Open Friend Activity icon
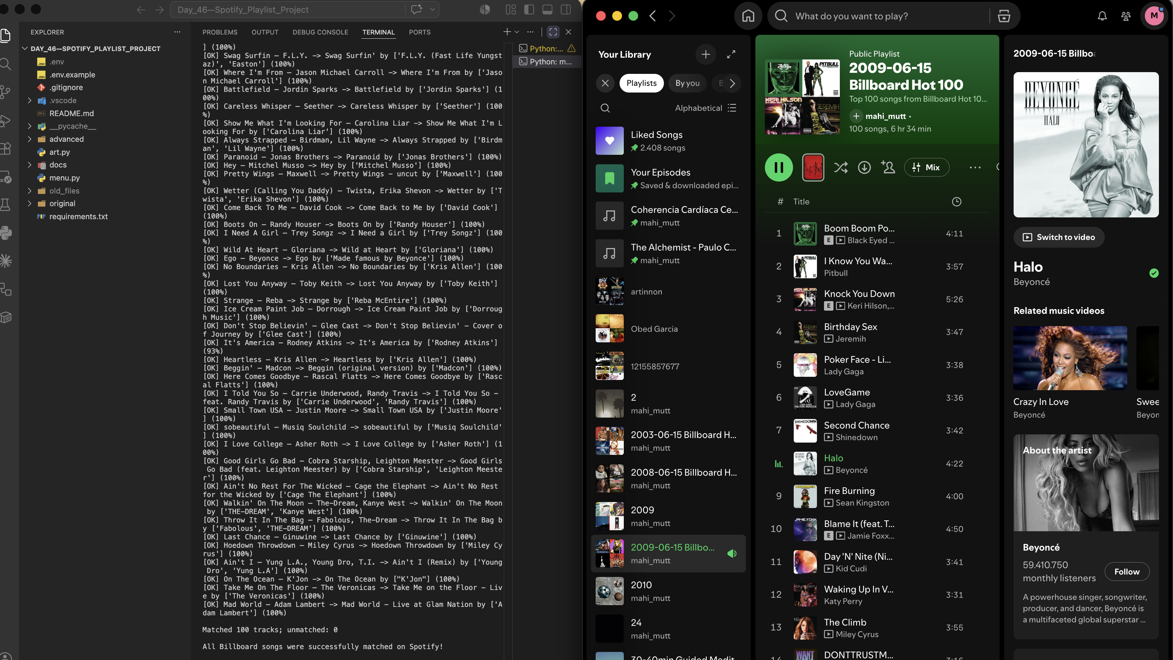The image size is (1173, 660). tap(1126, 16)
